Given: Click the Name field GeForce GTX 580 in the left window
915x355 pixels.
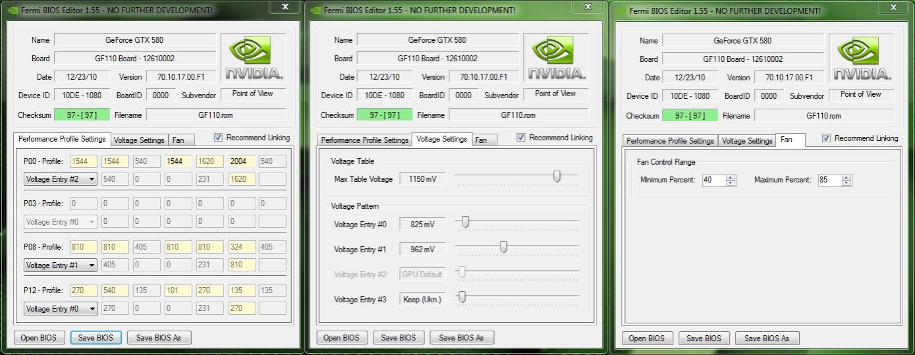Looking at the screenshot, I should pos(134,40).
